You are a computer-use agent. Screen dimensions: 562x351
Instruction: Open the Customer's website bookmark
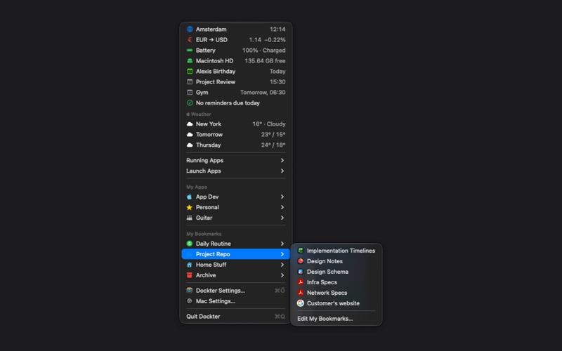336,303
